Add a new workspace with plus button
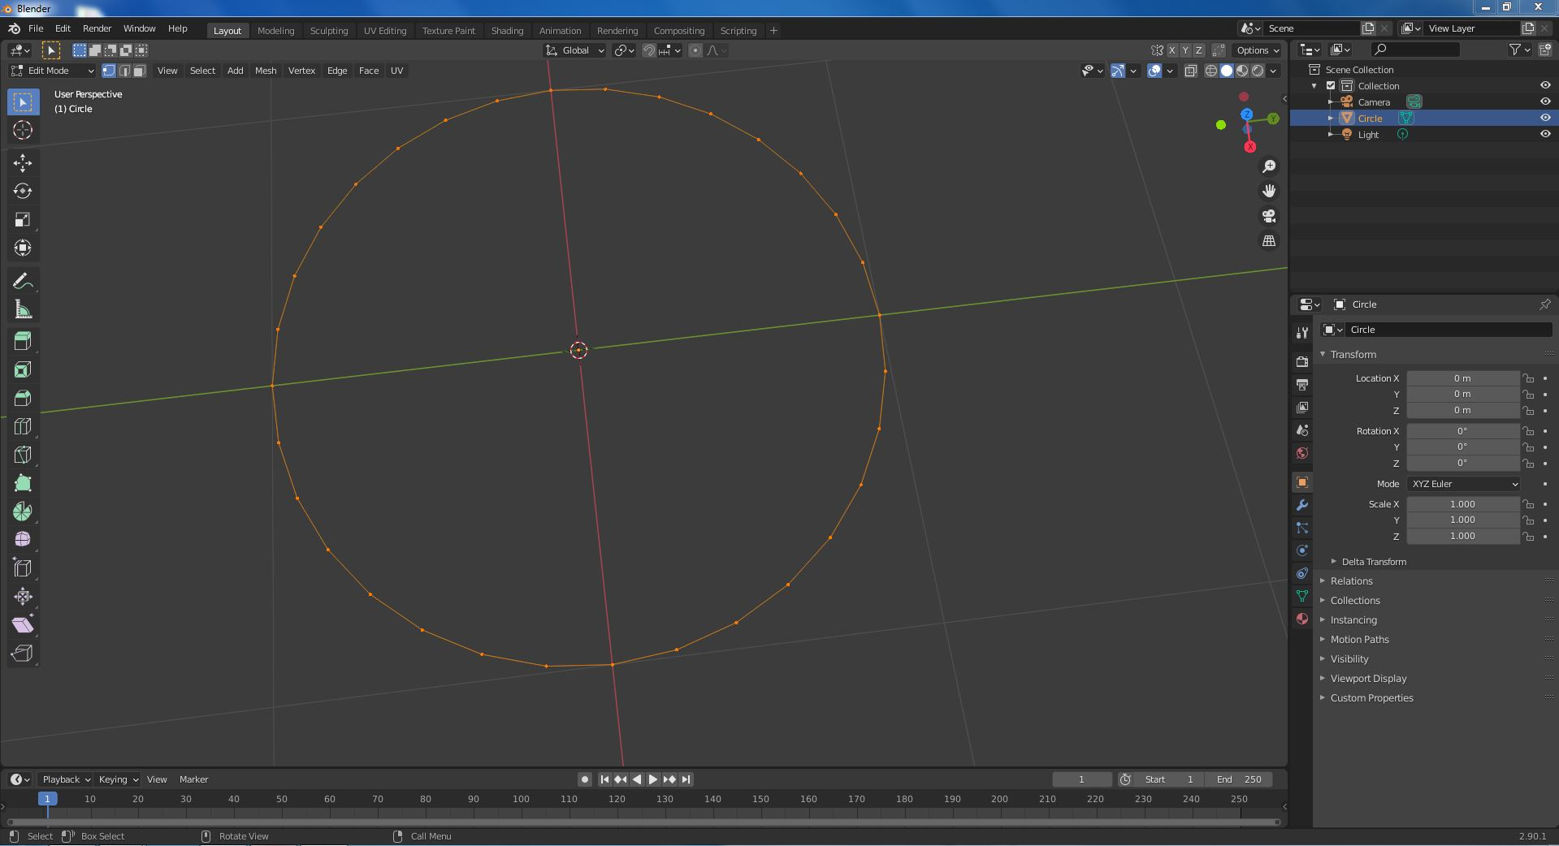This screenshot has height=846, width=1559. (773, 31)
